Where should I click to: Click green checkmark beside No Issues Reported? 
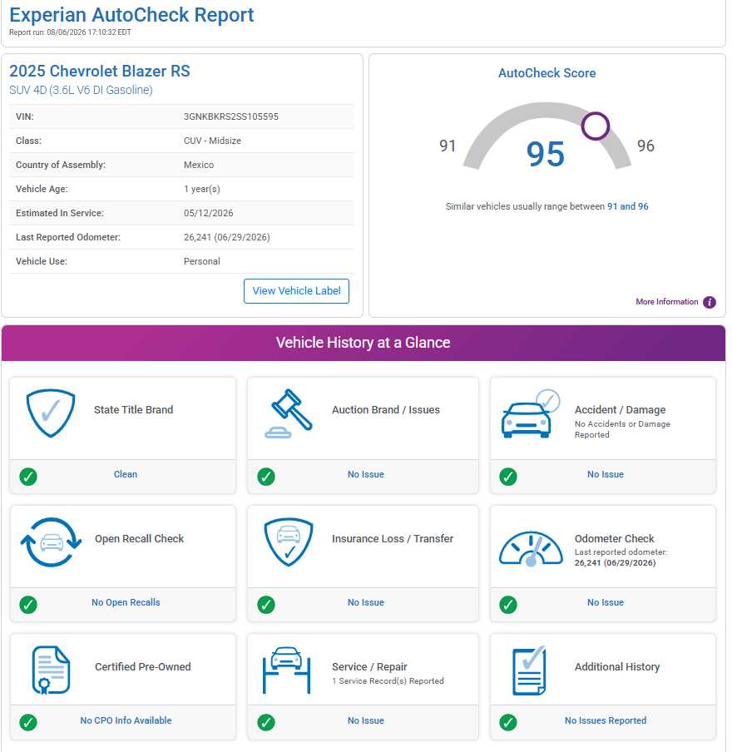point(508,722)
